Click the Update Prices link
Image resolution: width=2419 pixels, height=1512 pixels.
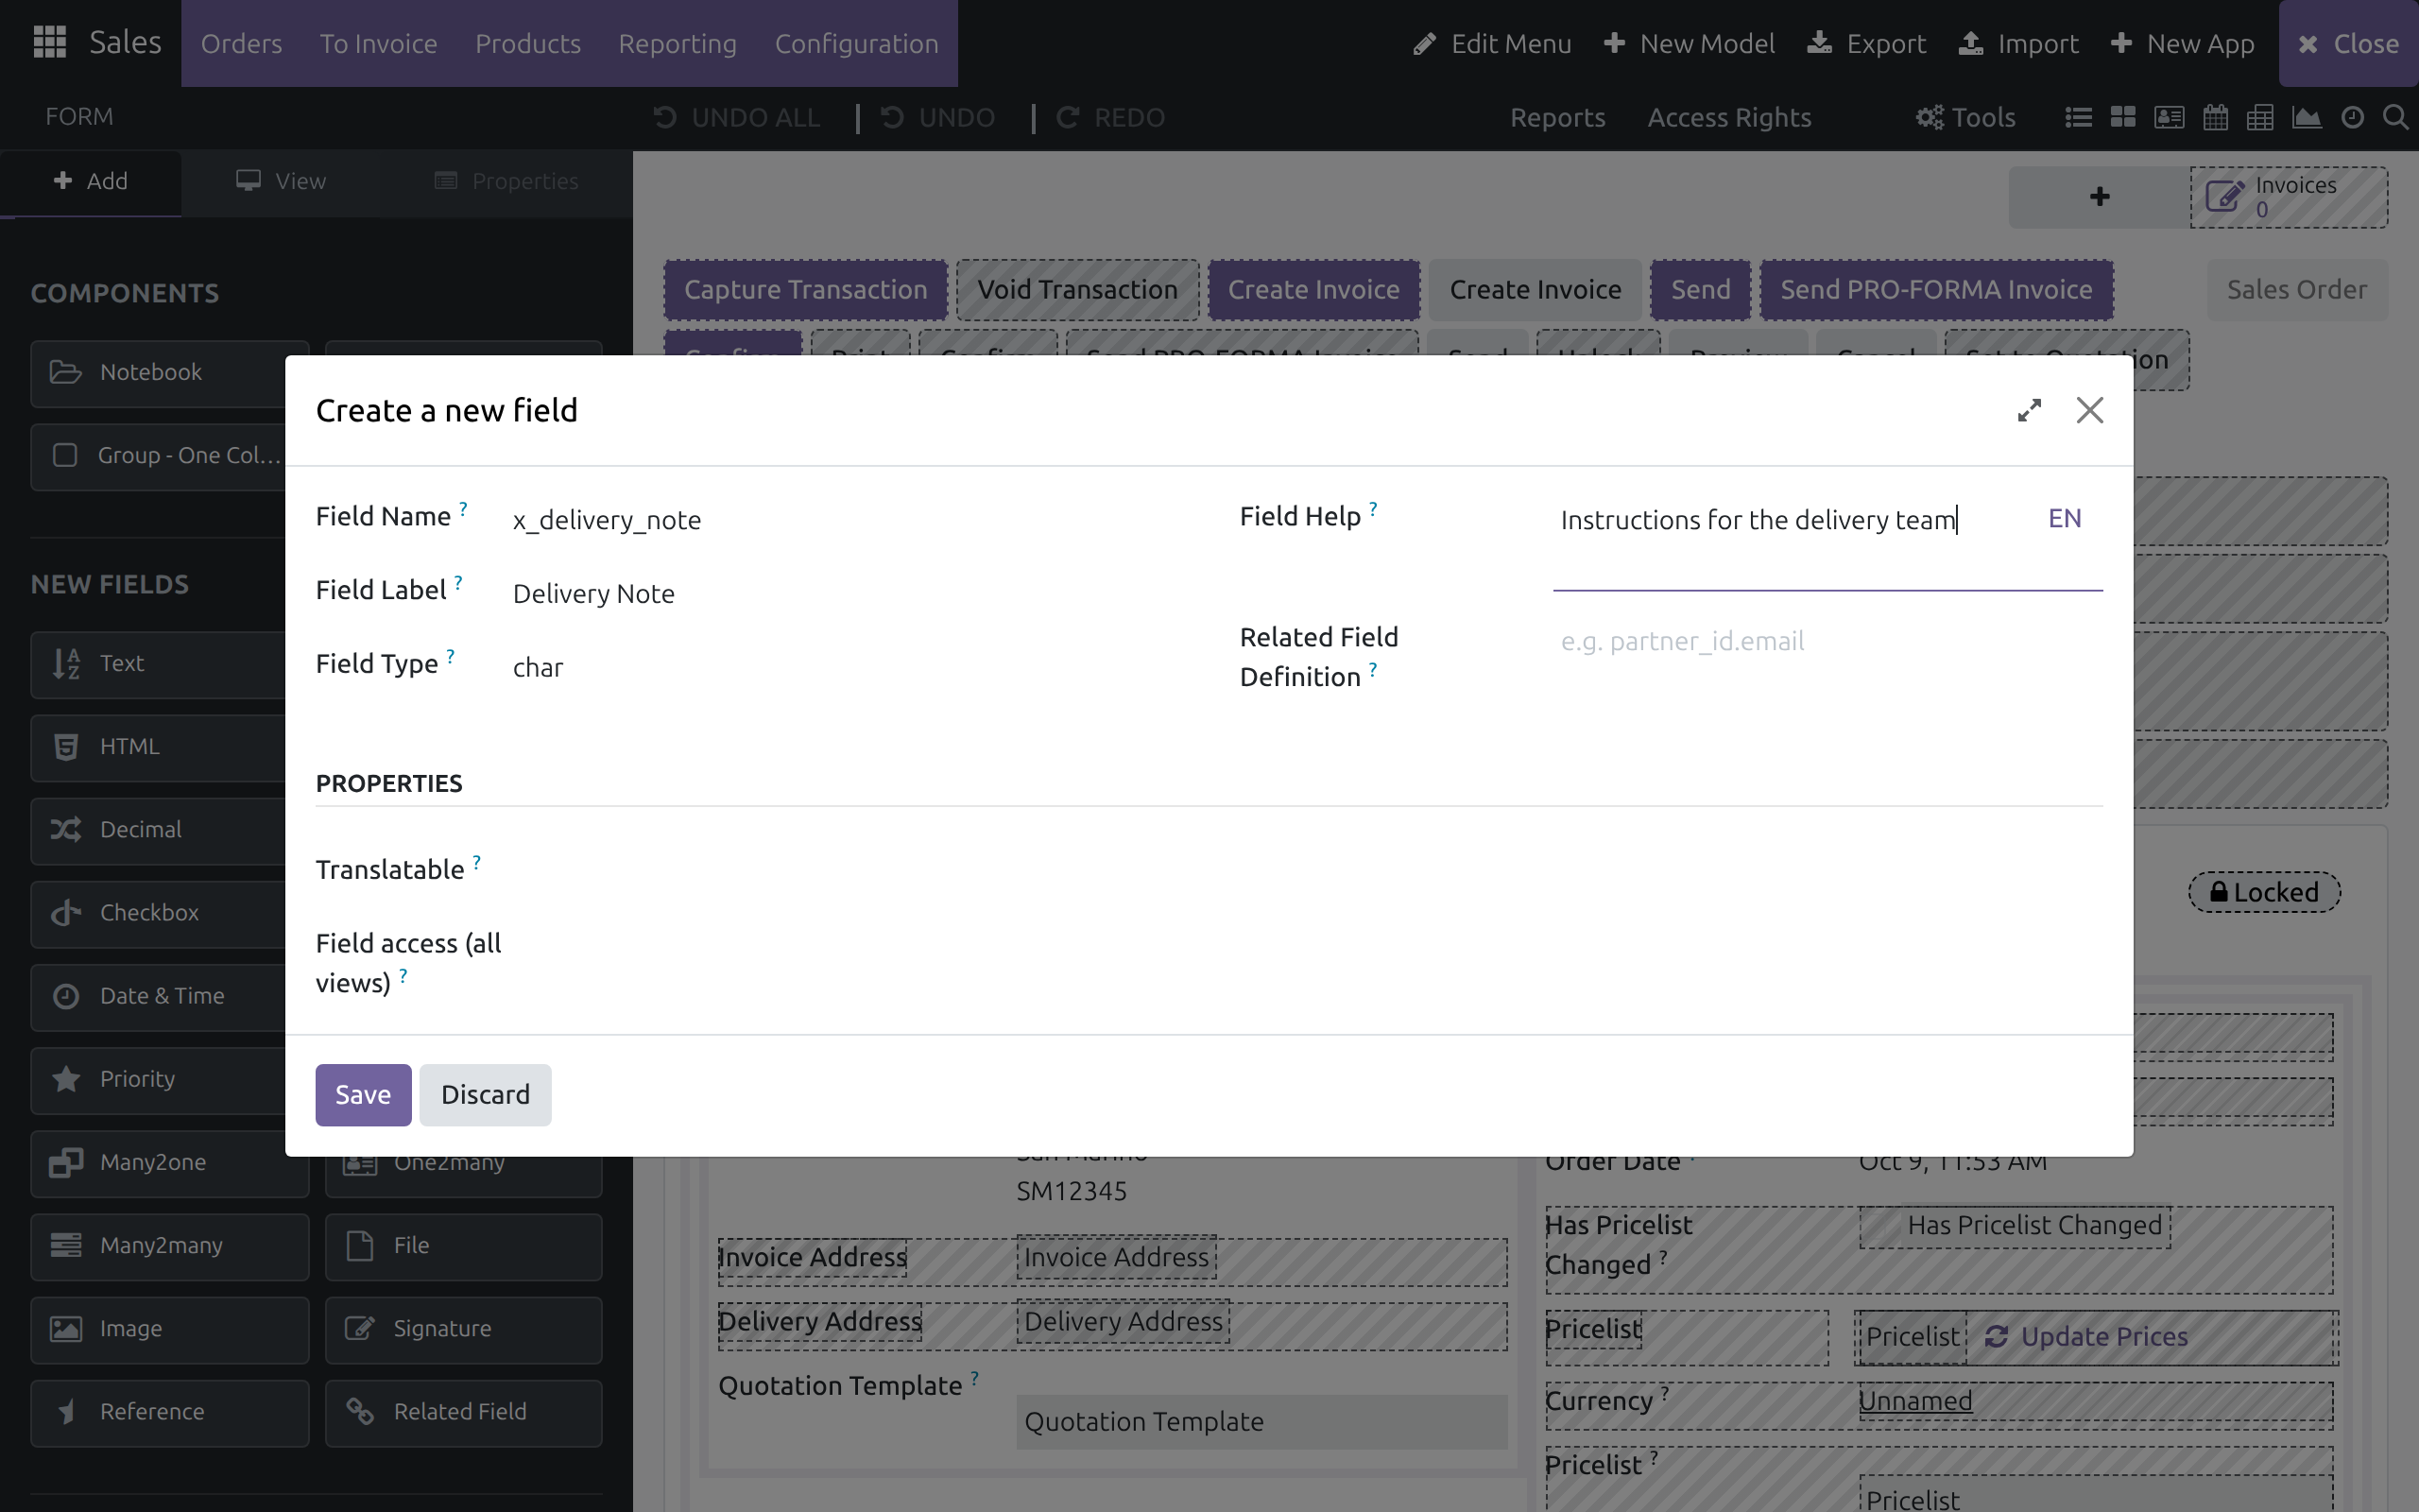click(2086, 1336)
